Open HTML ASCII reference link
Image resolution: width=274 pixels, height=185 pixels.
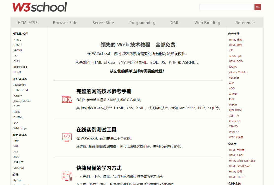click(x=236, y=155)
